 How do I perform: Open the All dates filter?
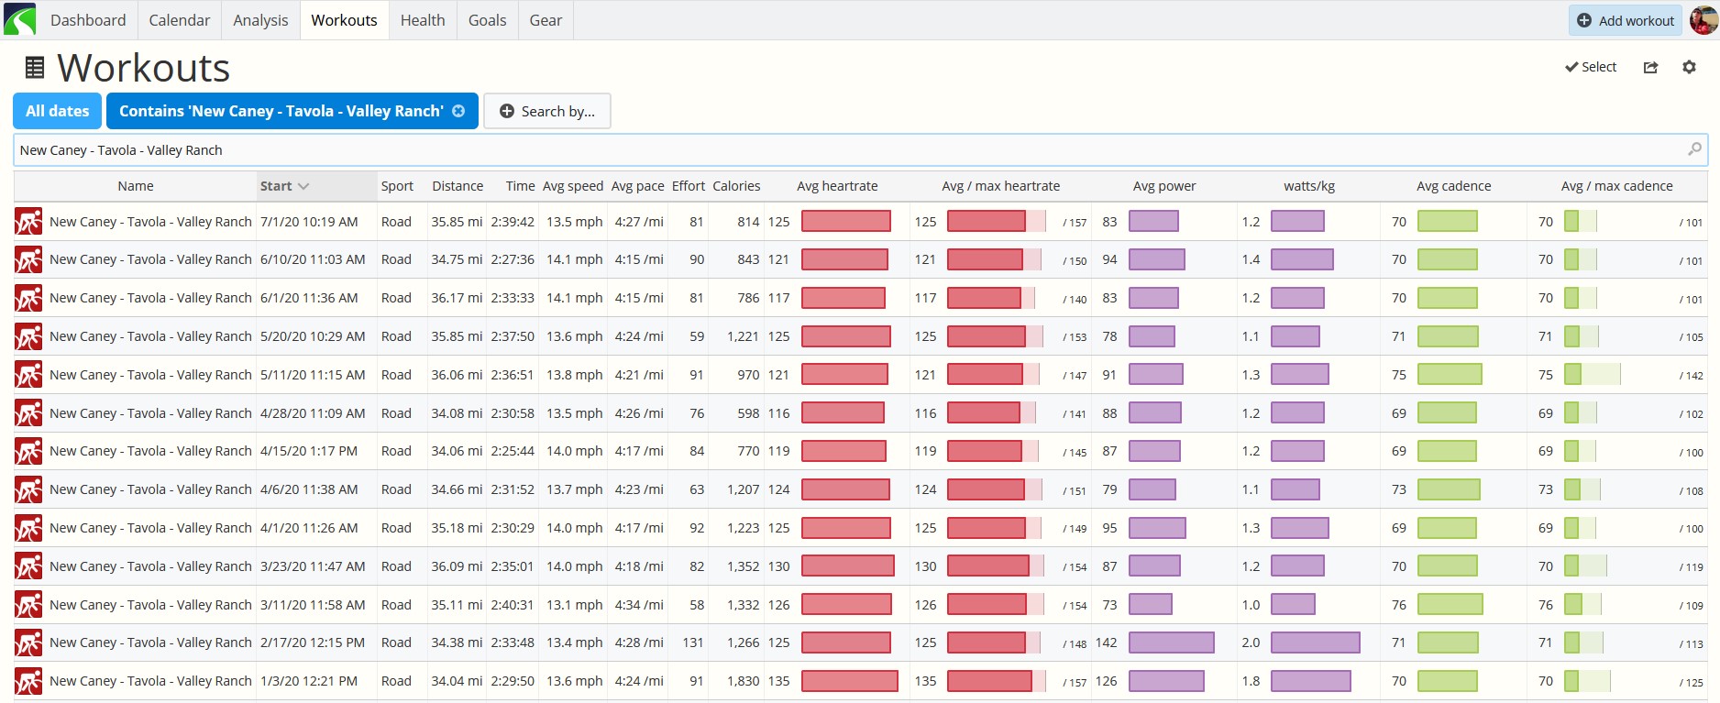pos(57,111)
